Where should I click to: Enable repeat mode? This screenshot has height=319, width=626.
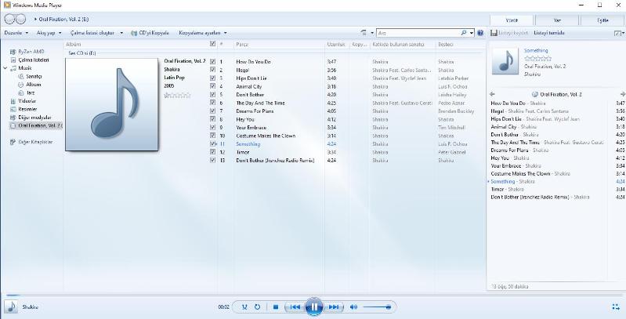(x=257, y=307)
